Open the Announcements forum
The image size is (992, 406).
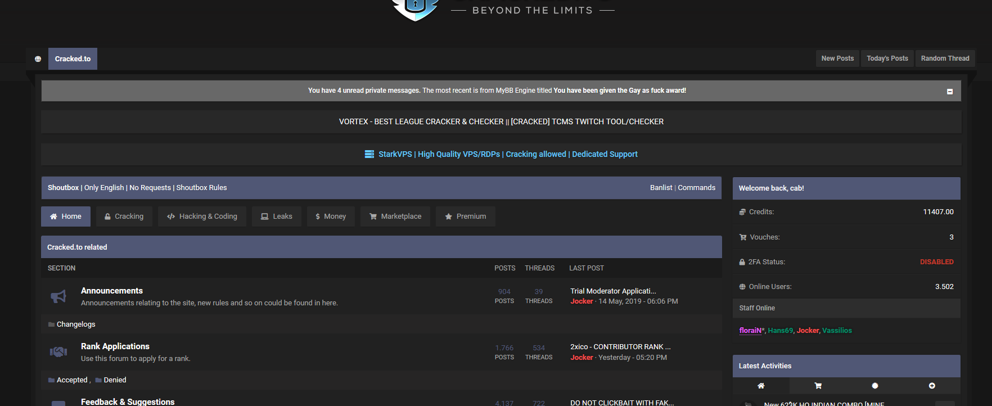(x=112, y=291)
